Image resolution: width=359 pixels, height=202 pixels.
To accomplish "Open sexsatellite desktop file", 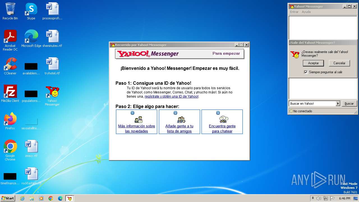I will pyautogui.click(x=31, y=123).
